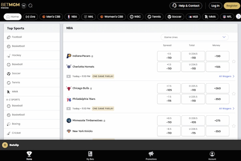Favorite the Bulls vs 76ers game star
This screenshot has width=241, height=161.
(234, 94)
